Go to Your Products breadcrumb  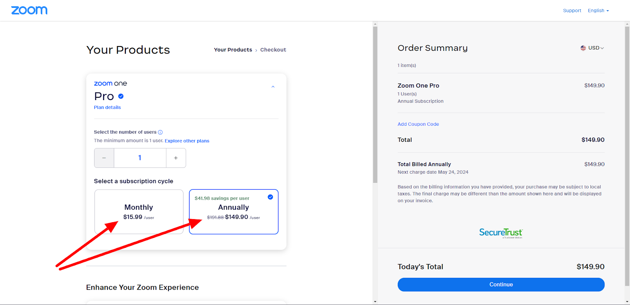pos(233,50)
